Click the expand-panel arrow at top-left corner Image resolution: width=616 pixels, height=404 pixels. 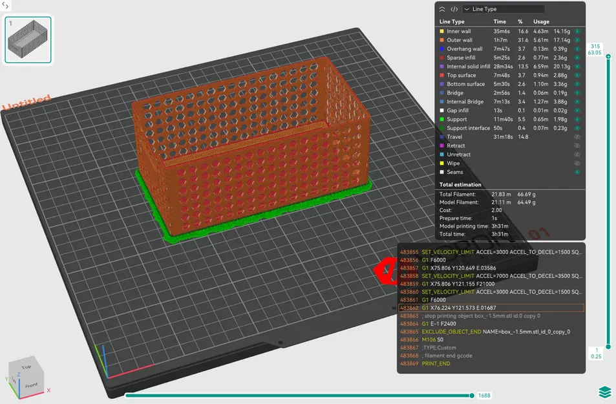(x=6, y=5)
